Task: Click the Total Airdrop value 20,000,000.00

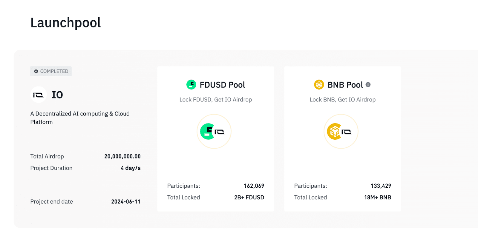Action: [x=122, y=156]
